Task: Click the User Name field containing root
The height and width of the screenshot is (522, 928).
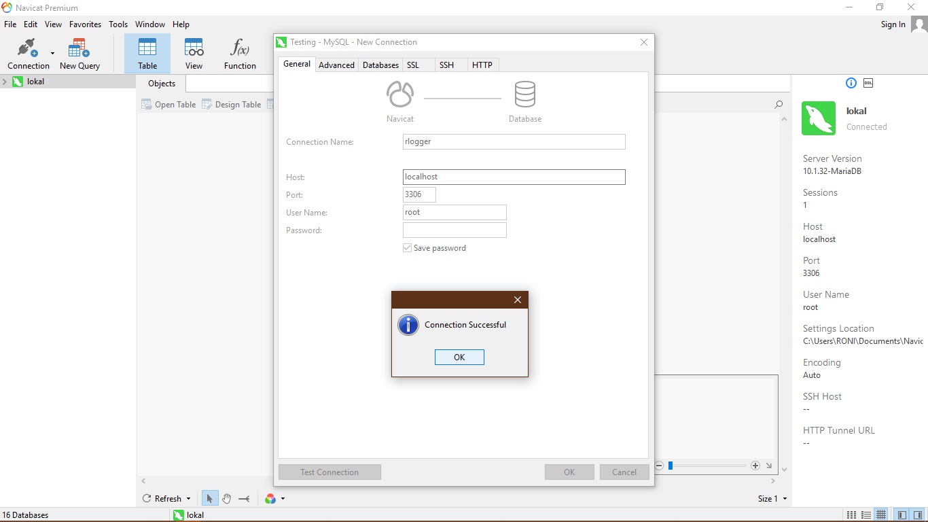Action: (454, 212)
